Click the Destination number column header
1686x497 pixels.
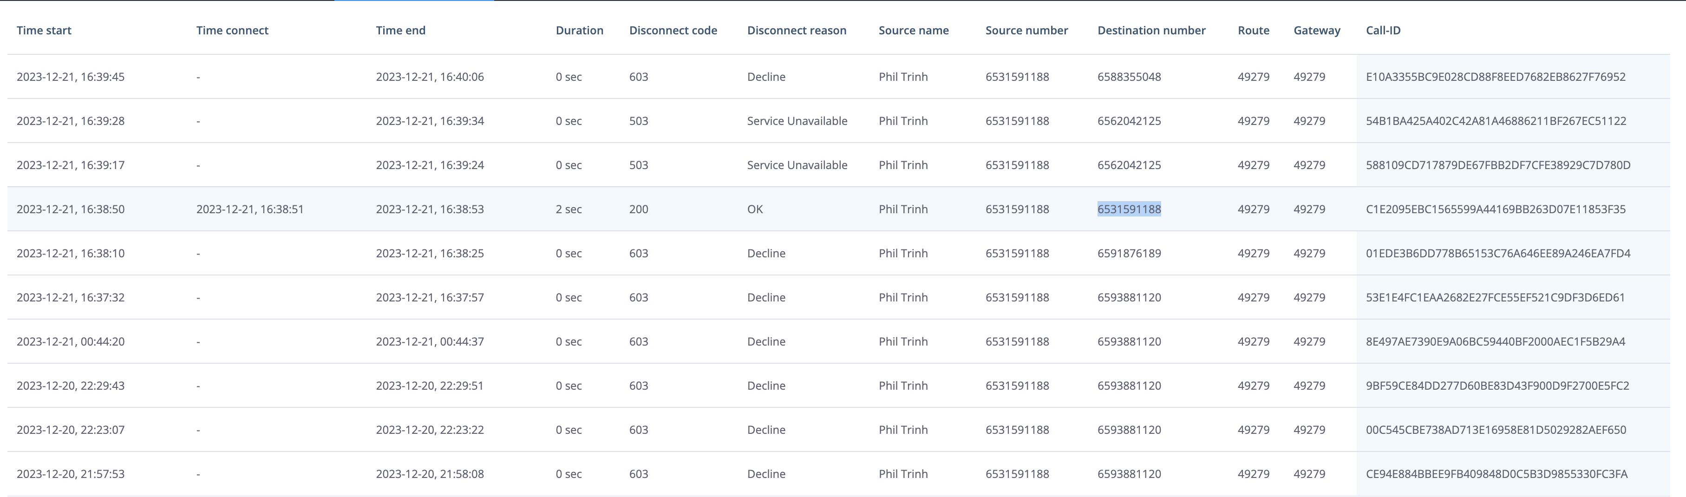pyautogui.click(x=1151, y=30)
